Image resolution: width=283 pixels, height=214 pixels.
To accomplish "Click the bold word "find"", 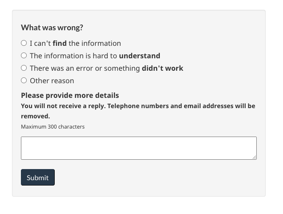I will 60,43.
